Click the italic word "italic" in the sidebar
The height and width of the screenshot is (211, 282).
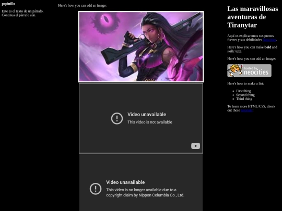[x=231, y=51]
